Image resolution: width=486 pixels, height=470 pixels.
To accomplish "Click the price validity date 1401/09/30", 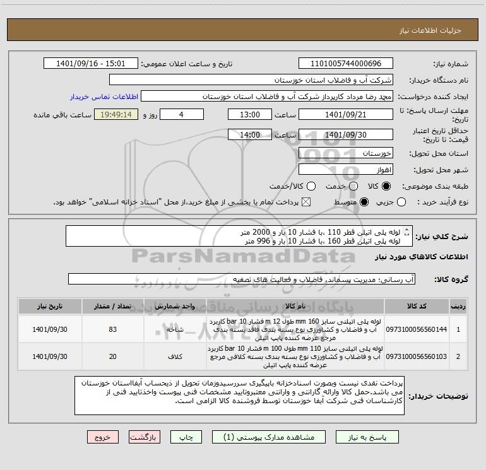I will pyautogui.click(x=346, y=134).
